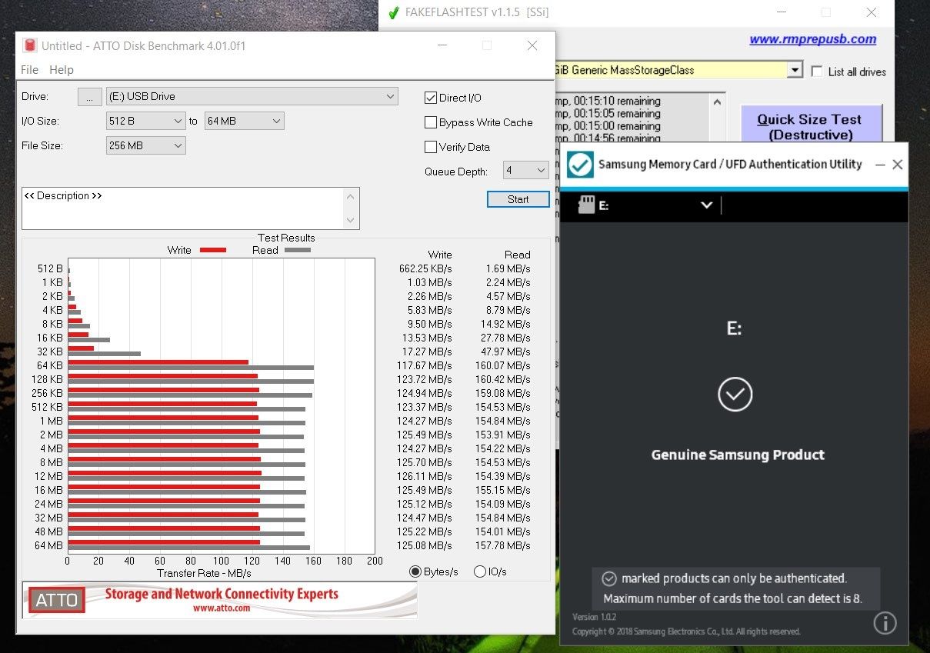Open the info icon in Samsung utility

pos(885,622)
